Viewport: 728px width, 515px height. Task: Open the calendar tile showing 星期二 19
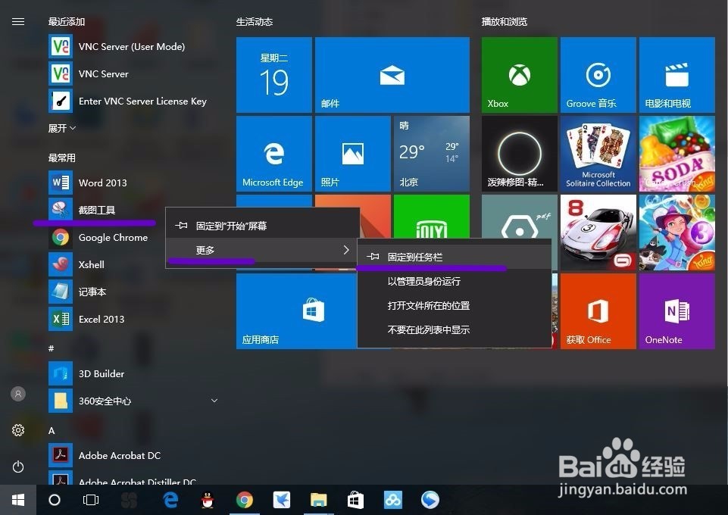(x=274, y=75)
